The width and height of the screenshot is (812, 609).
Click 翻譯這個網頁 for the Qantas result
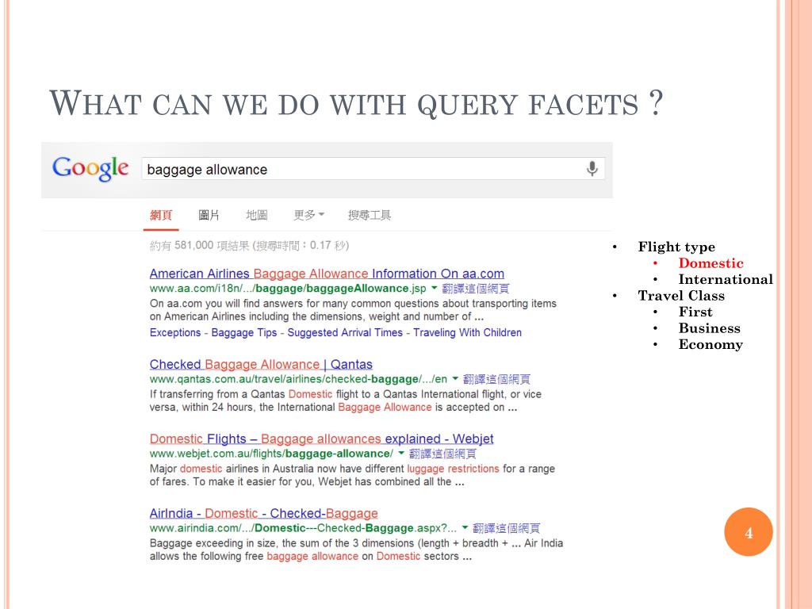pos(496,379)
